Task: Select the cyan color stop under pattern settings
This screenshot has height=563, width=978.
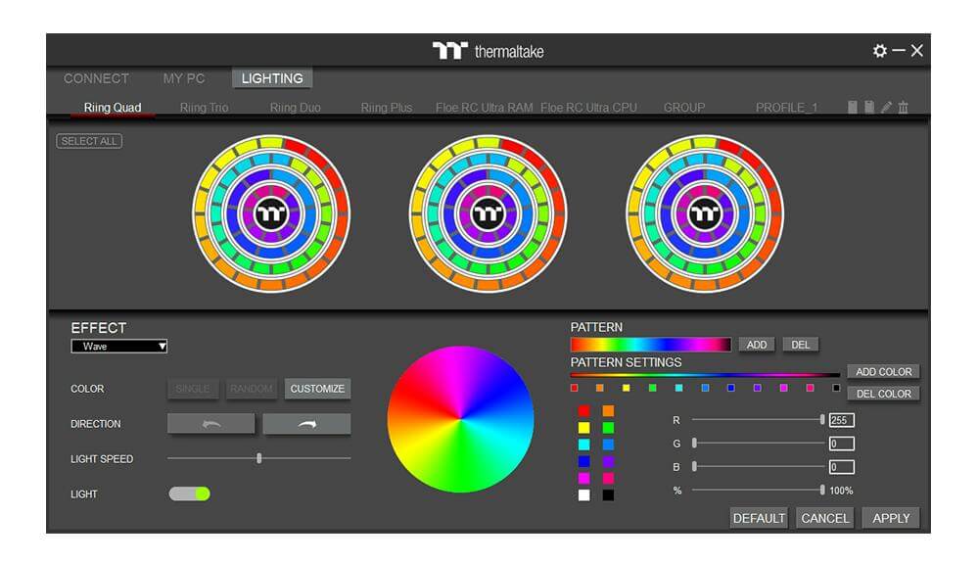Action: coord(678,388)
